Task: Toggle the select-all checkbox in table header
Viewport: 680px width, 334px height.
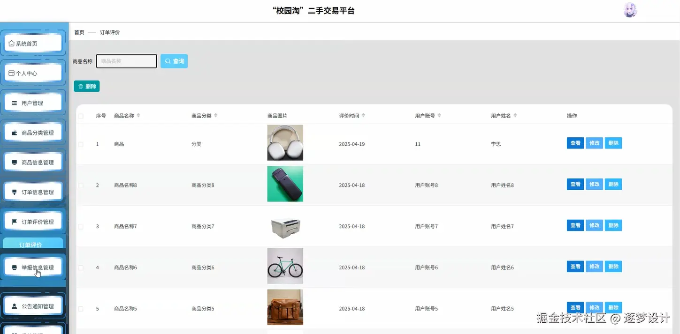Action: [81, 116]
